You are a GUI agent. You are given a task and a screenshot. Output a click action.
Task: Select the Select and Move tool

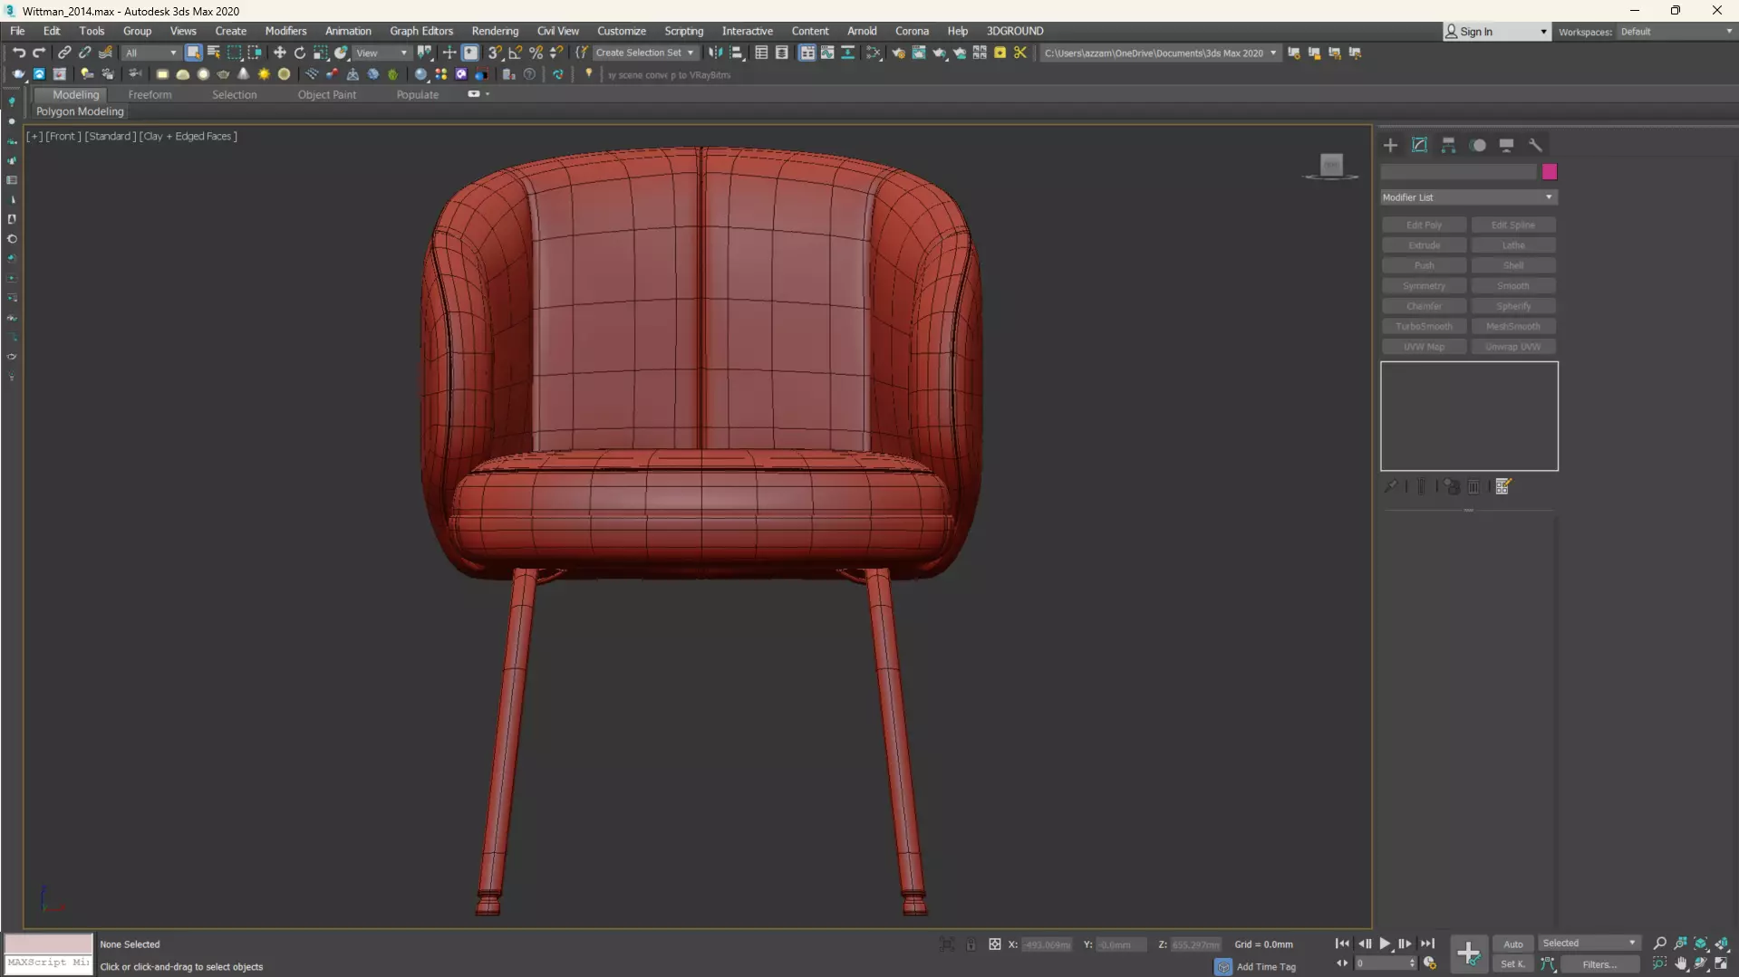tap(279, 53)
